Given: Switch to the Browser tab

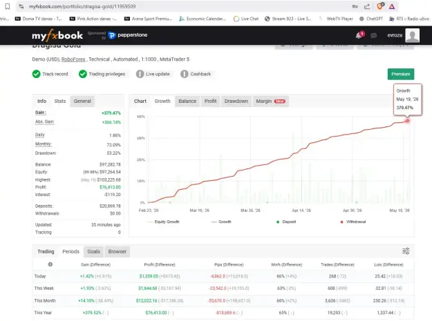Looking at the screenshot, I should pyautogui.click(x=118, y=251).
